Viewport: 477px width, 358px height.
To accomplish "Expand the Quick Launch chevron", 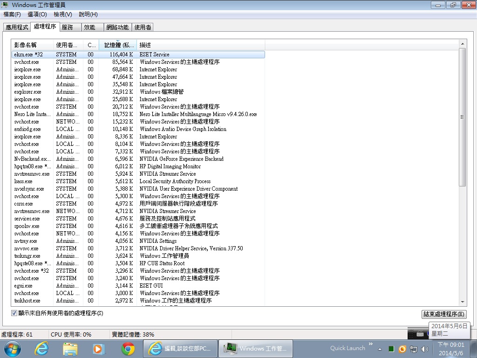I will click(x=370, y=344).
